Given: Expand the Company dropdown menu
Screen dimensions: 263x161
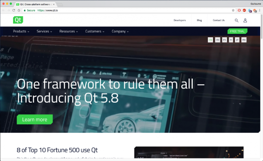Looking at the screenshot, I should [x=120, y=32].
